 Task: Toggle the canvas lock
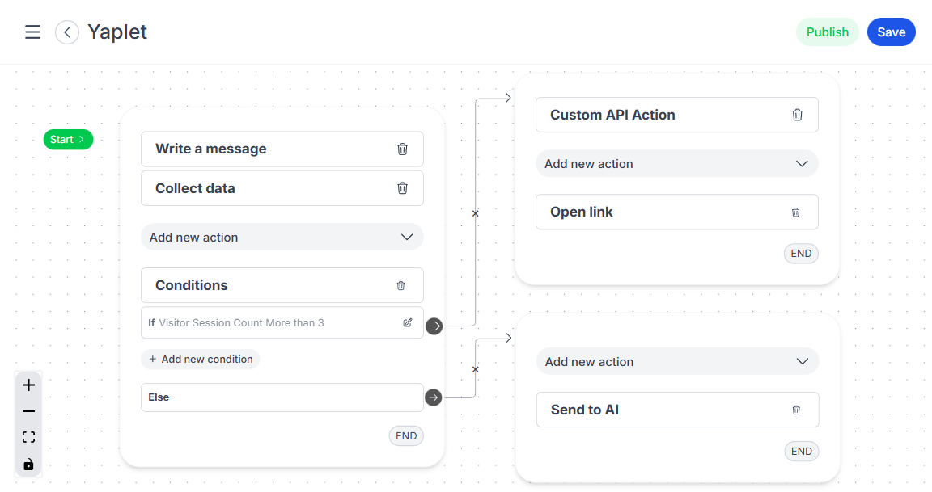point(28,464)
